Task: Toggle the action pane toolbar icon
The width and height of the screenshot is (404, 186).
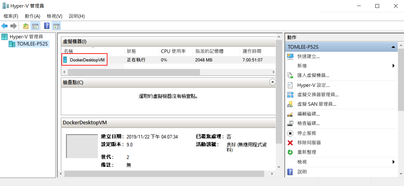Action: coord(56,26)
